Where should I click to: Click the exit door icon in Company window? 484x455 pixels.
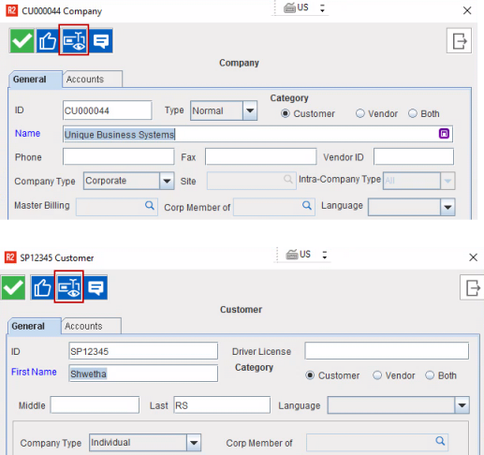459,41
